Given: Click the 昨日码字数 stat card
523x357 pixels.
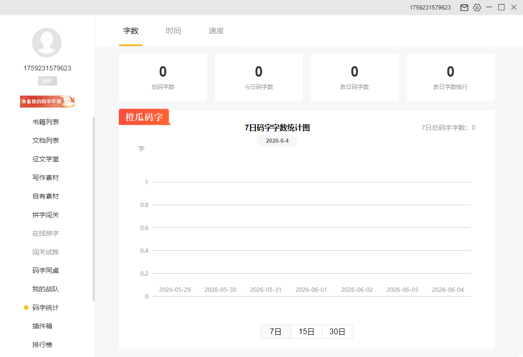Looking at the screenshot, I should pos(355,77).
